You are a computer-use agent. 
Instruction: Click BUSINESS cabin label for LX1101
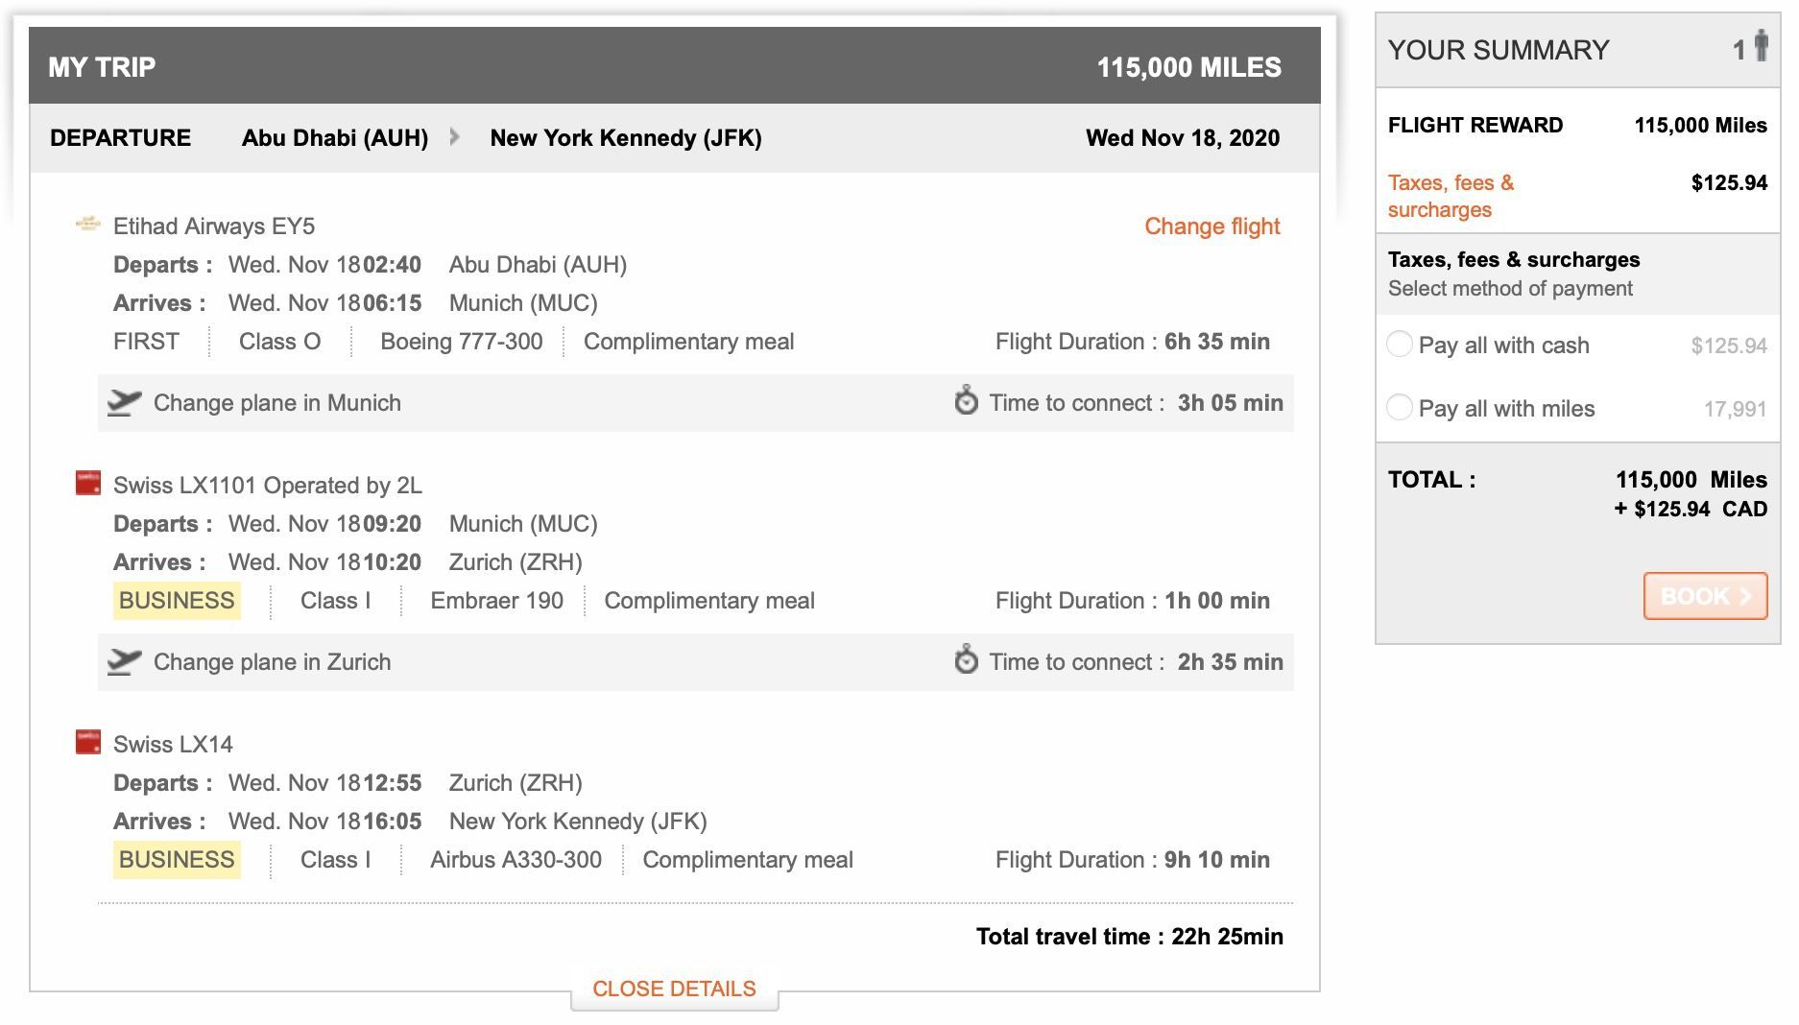pos(177,601)
